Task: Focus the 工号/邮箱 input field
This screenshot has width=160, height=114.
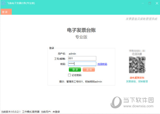Action: coord(82,58)
